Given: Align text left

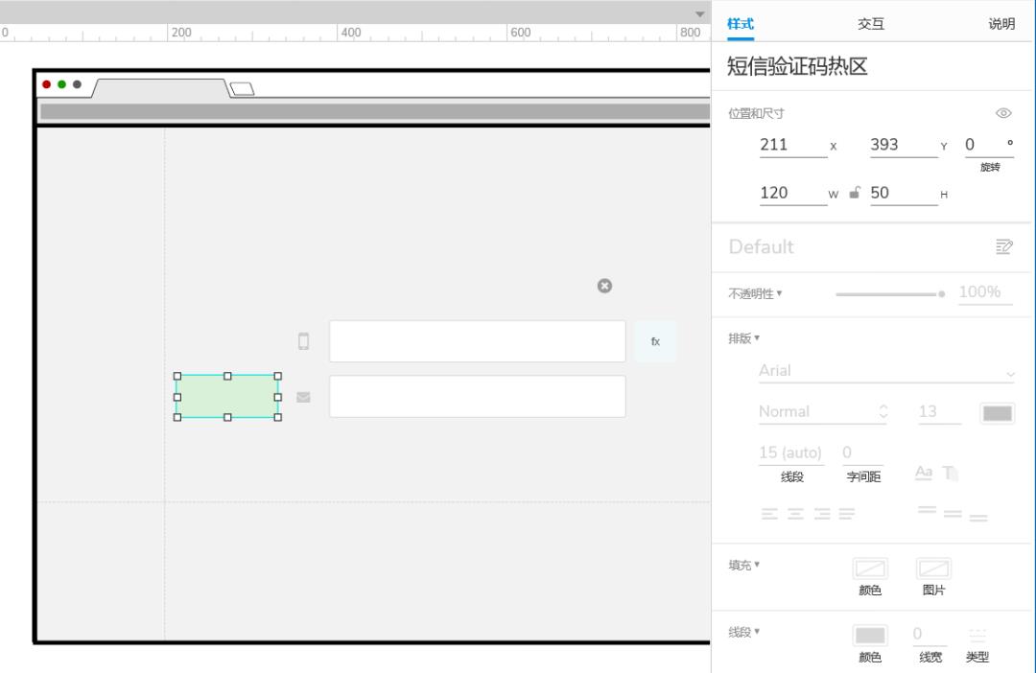Looking at the screenshot, I should (769, 513).
